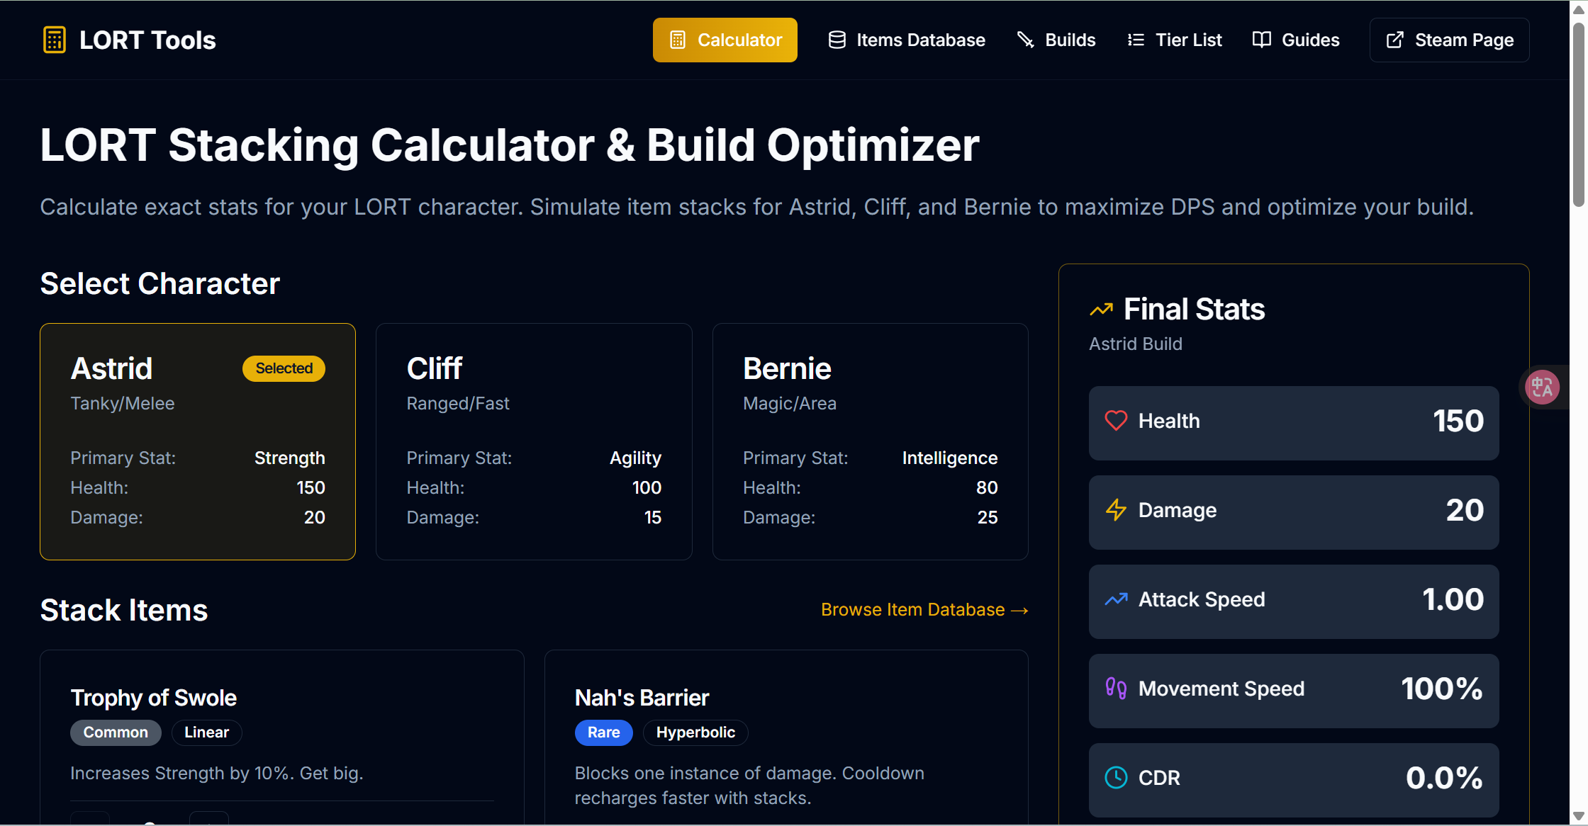Select the Calculator tab
The height and width of the screenshot is (826, 1588).
(725, 40)
